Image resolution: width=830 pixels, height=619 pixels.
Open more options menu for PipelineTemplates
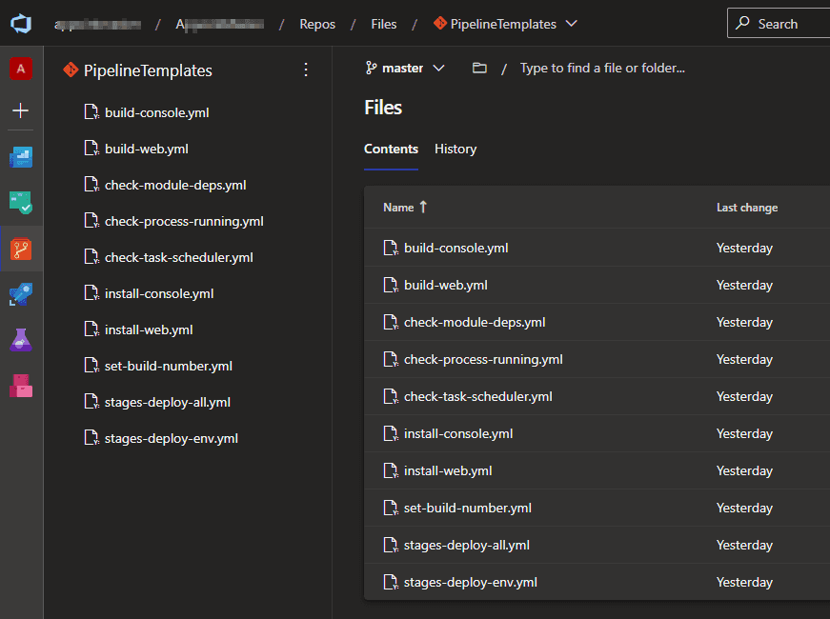[x=306, y=70]
